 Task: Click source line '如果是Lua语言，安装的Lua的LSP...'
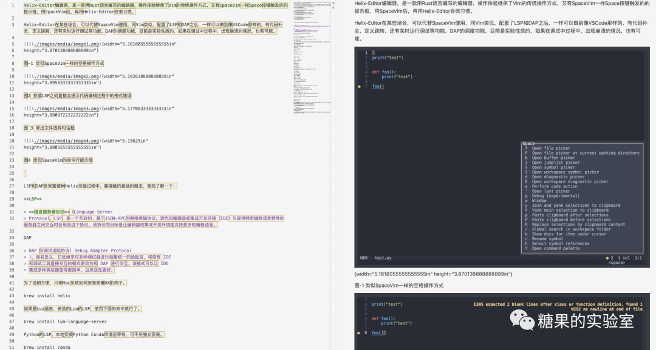pos(83,309)
